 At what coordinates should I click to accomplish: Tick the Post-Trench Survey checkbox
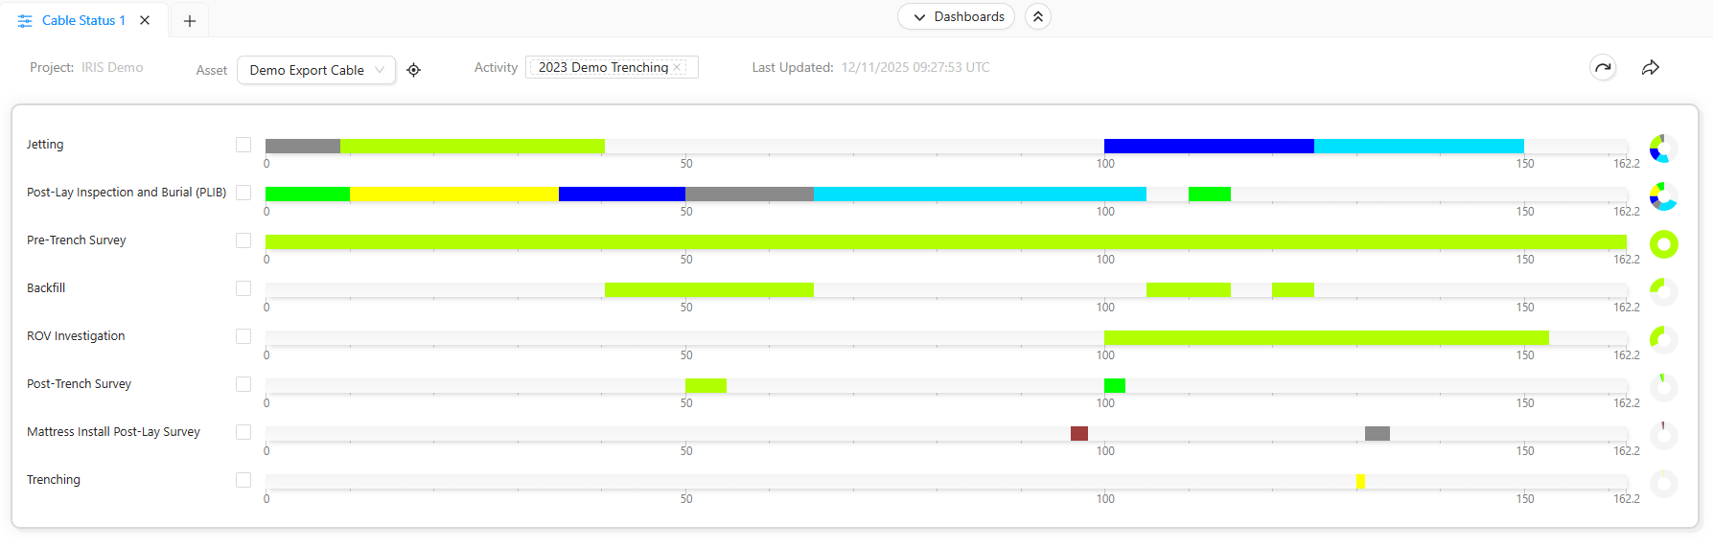pyautogui.click(x=243, y=384)
